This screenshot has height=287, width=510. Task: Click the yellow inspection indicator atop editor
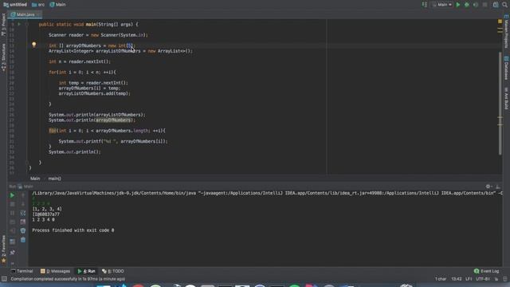pyautogui.click(x=500, y=22)
